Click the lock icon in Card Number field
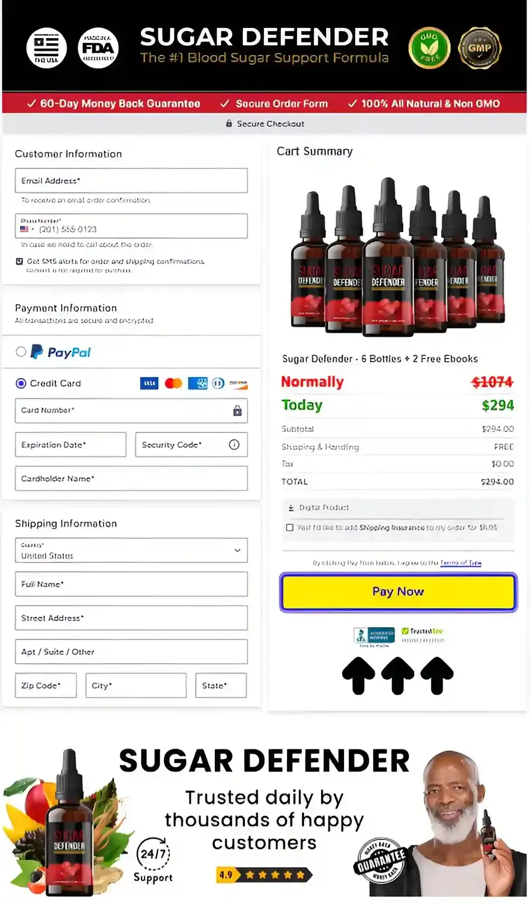 237,411
